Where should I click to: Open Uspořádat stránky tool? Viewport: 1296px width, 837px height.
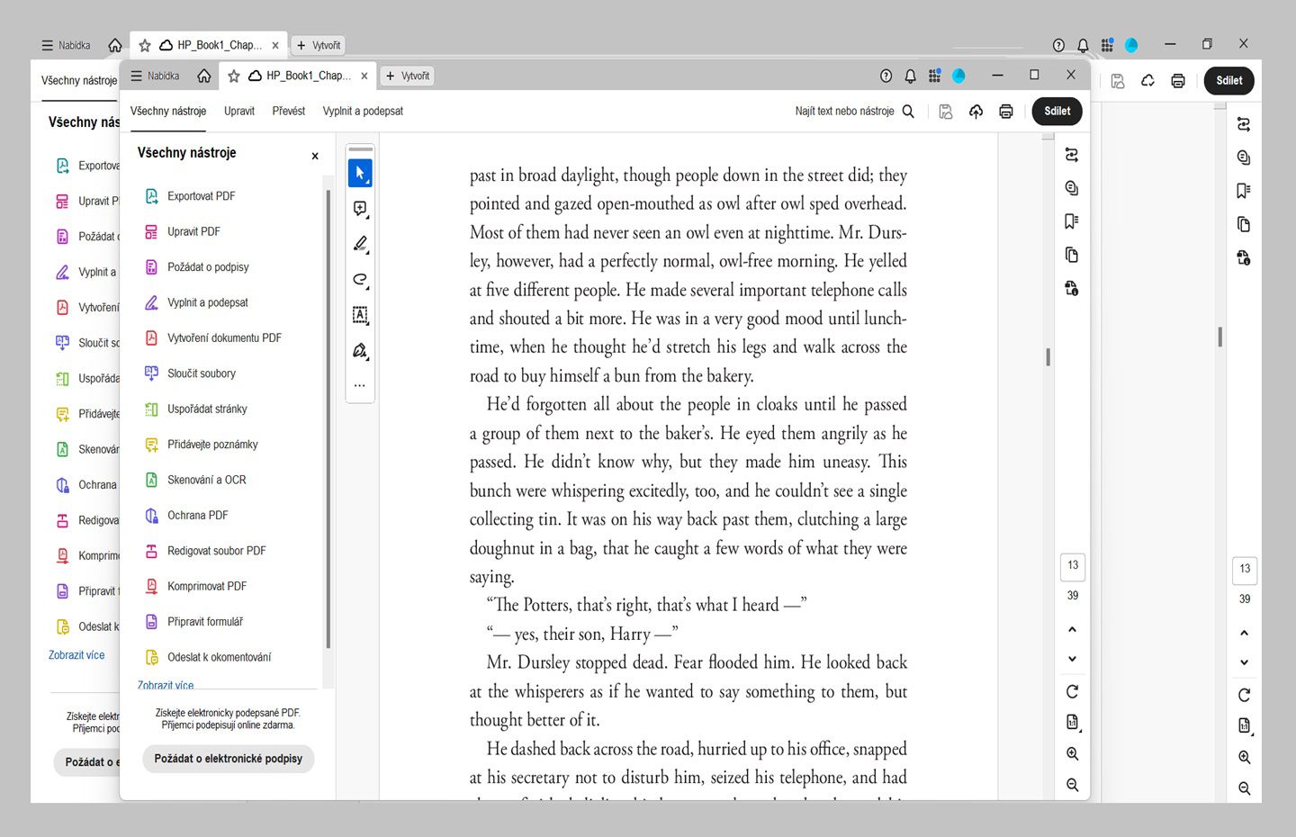(195, 409)
